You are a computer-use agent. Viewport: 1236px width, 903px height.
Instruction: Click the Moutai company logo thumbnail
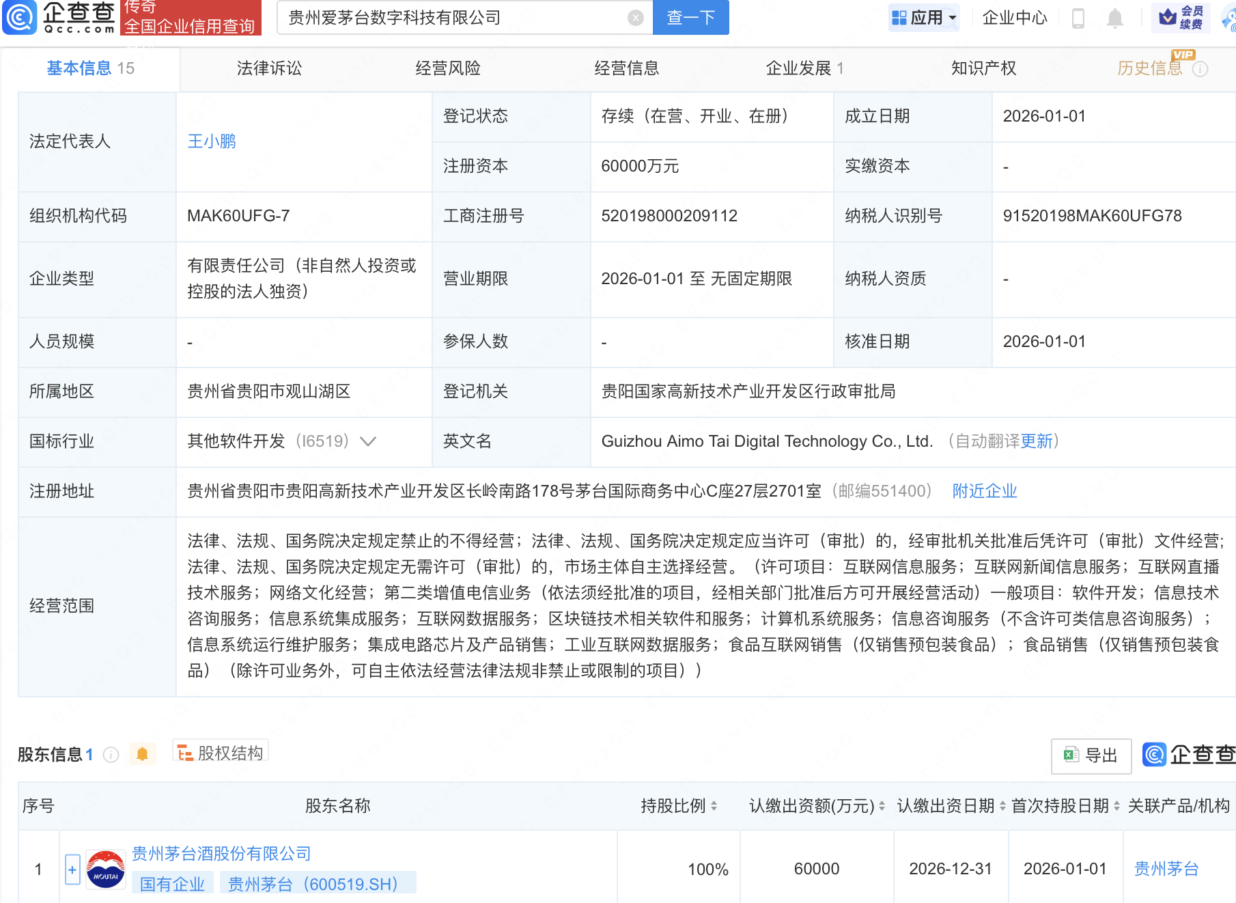(105, 870)
